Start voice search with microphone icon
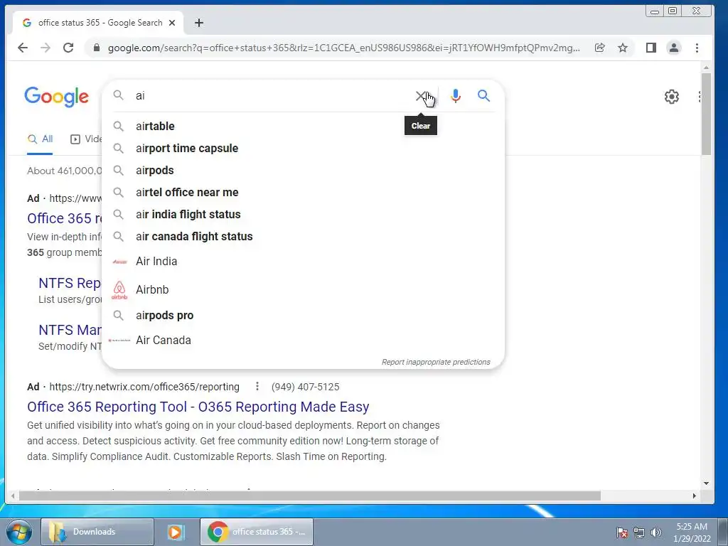Screen dimensions: 728x546 coord(456,96)
